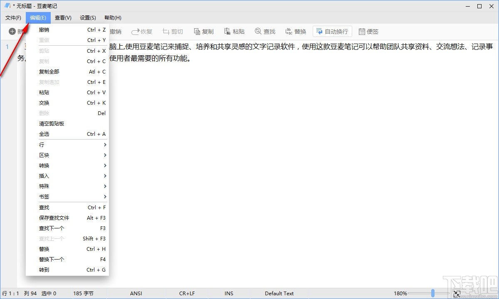
Task: Close the 编辑(E) menu in menu bar
Action: [38, 18]
